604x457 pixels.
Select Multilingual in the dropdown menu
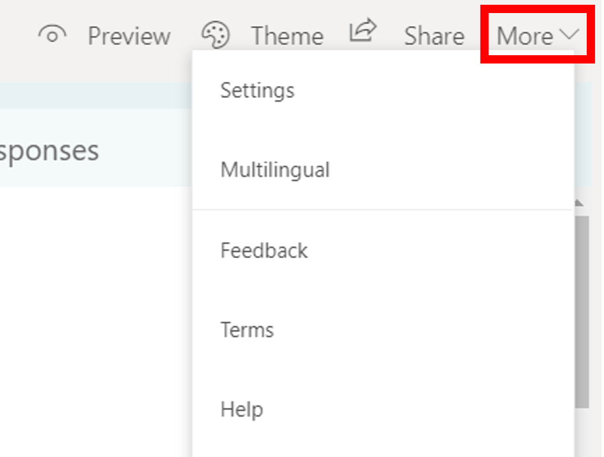click(x=275, y=170)
